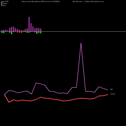Click the peak of the magenta volume line
126x126 pixels.
[81, 43]
